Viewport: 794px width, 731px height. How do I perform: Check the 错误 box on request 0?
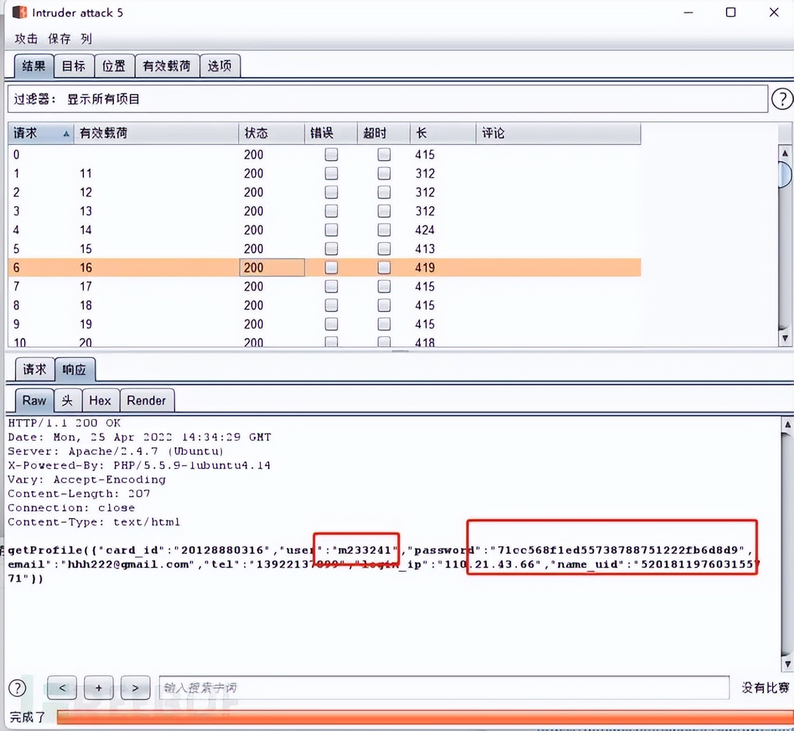331,154
